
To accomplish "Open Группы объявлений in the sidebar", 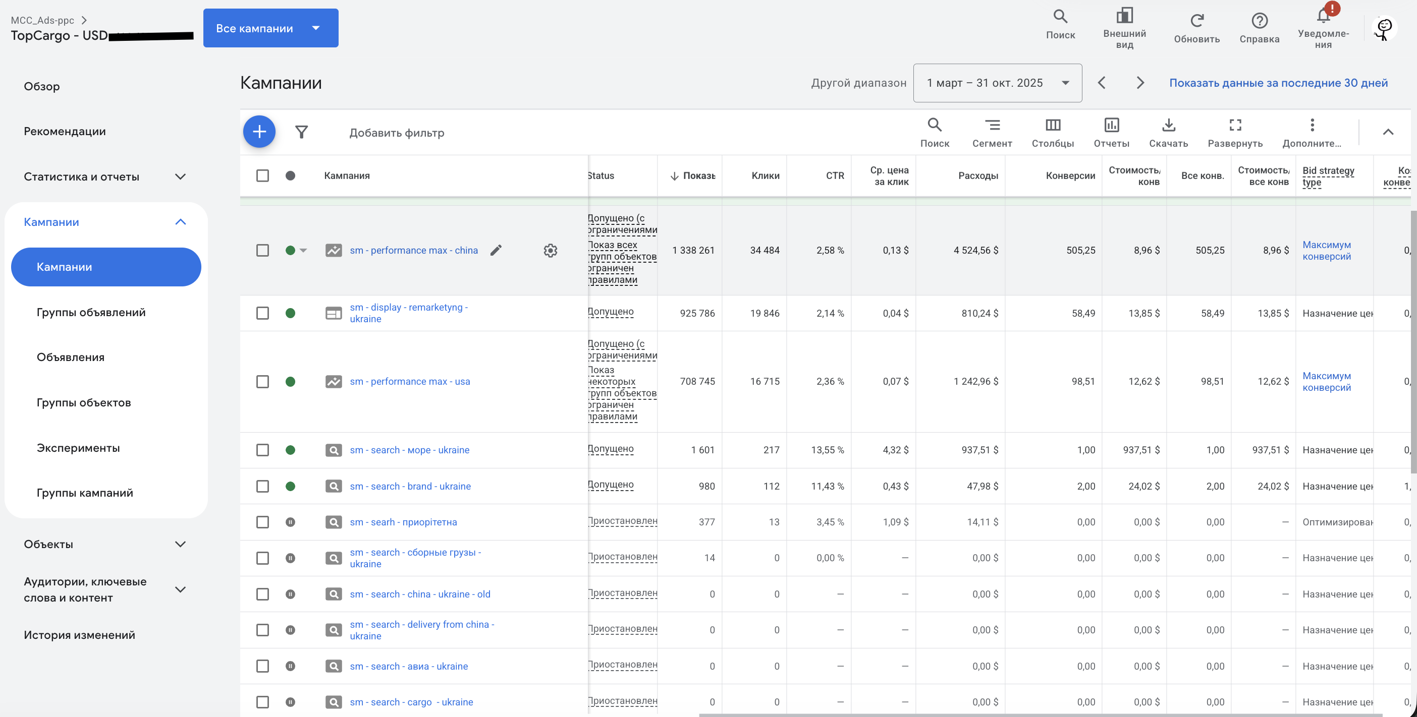I will click(91, 312).
